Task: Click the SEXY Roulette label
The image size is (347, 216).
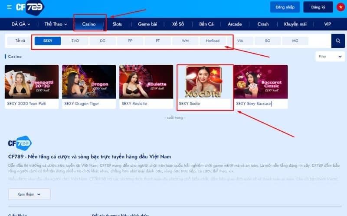Action: click(134, 104)
